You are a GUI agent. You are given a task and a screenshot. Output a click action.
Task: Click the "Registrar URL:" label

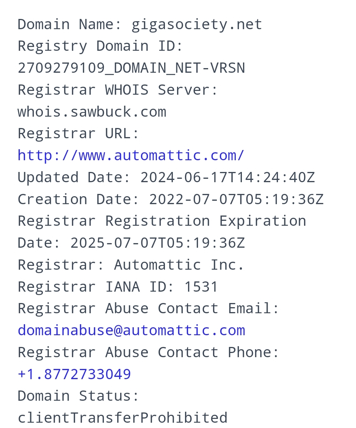[78, 134]
